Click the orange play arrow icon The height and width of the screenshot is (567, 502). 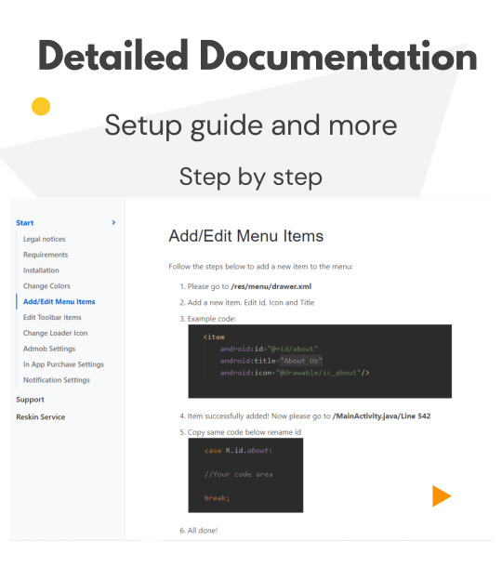click(442, 495)
